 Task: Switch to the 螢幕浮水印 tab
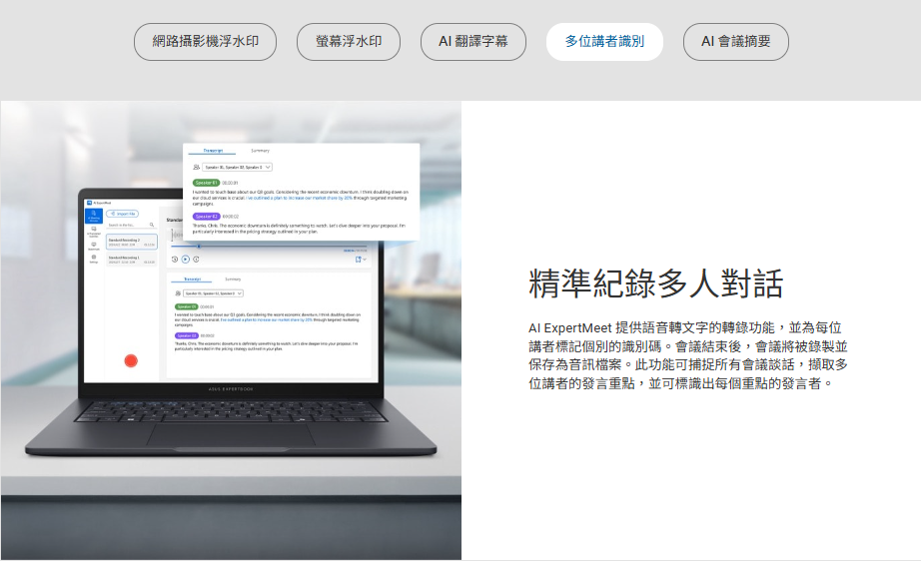(349, 42)
